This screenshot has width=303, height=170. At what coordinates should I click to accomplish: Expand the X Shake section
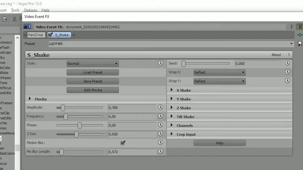pos(171,90)
